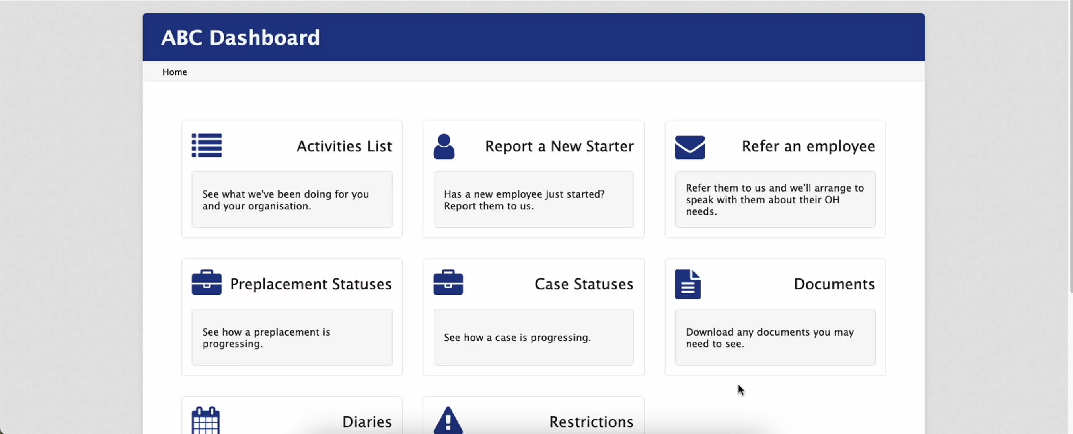1073x434 pixels.
Task: Click the Diaries calendar icon
Action: point(206,420)
